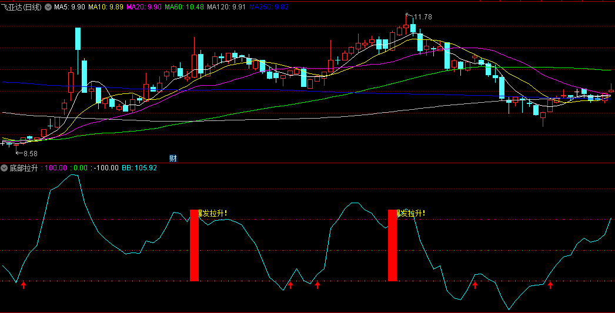Click the second 爆发拉升! signal label
Viewport: 615px width, 313px height.
point(411,214)
